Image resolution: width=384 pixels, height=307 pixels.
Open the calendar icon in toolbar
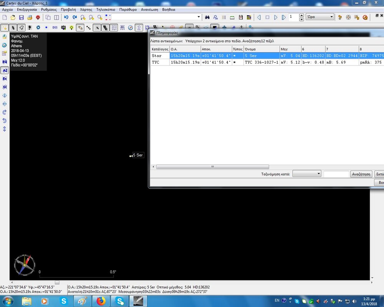(241, 17)
